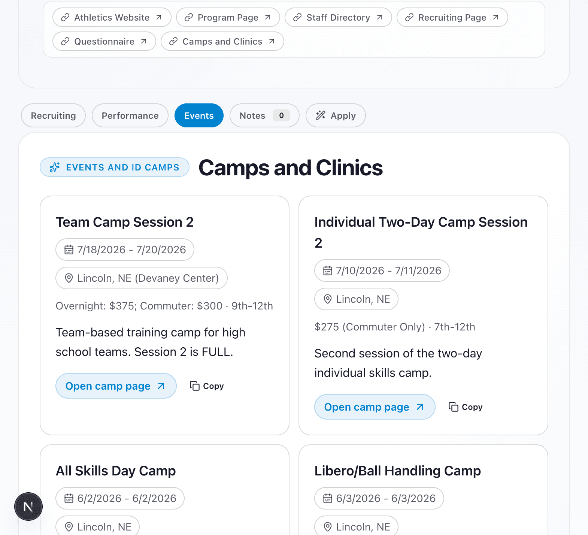Click the Copy icon under Team Camp Session 2

click(194, 386)
